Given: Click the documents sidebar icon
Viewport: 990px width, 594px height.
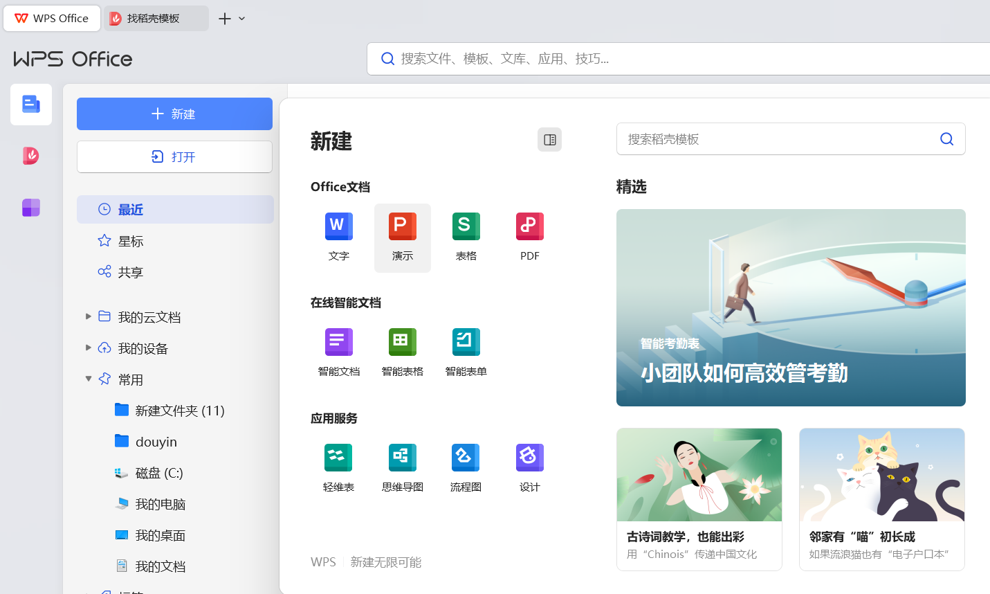Looking at the screenshot, I should (x=31, y=105).
